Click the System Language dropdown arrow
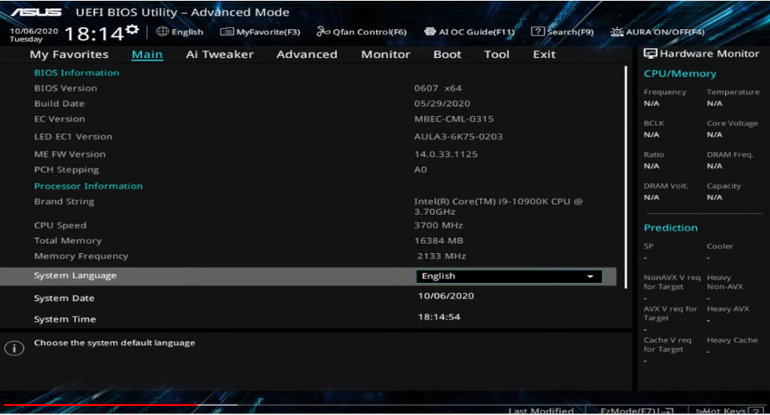This screenshot has height=415, width=770. coord(591,277)
